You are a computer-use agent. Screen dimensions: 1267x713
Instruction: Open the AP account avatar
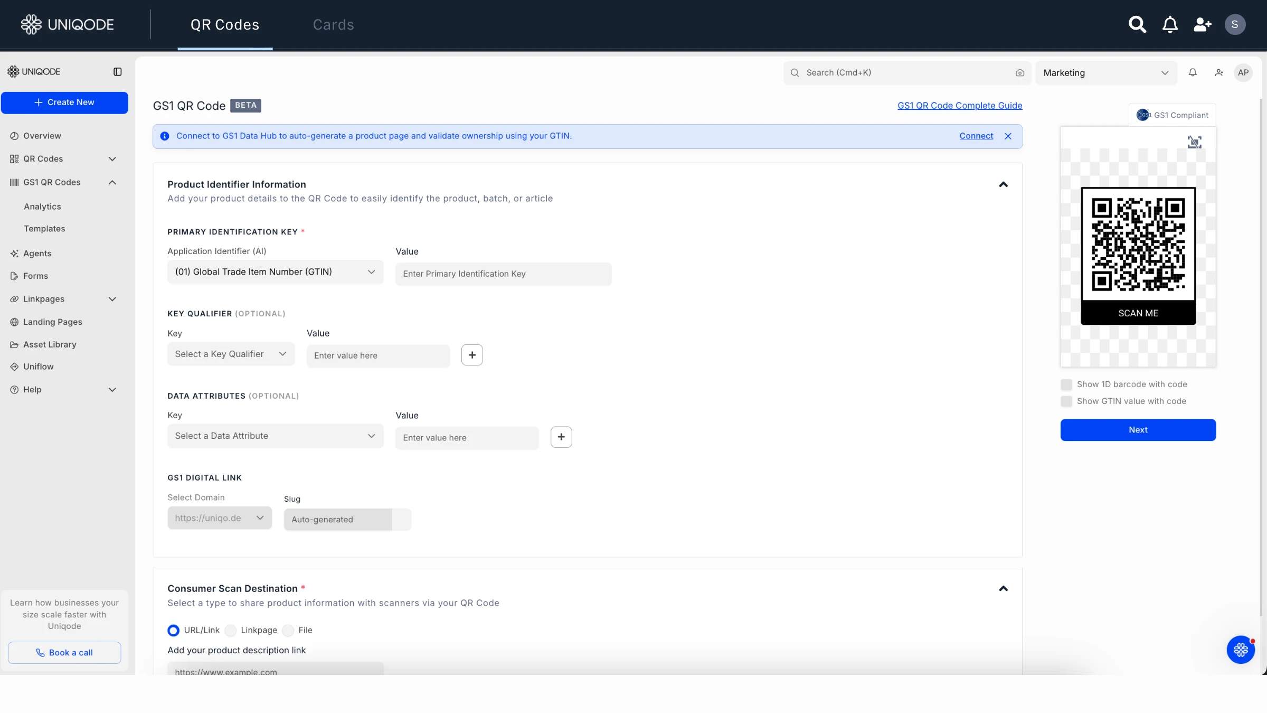pyautogui.click(x=1243, y=73)
